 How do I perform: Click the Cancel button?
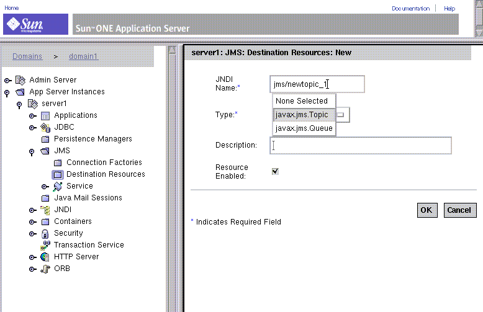coord(459,210)
